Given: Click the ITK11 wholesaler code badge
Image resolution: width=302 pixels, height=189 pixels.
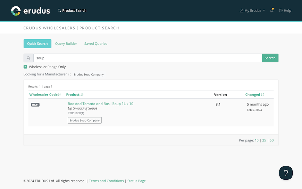Looking at the screenshot, I should click(35, 105).
